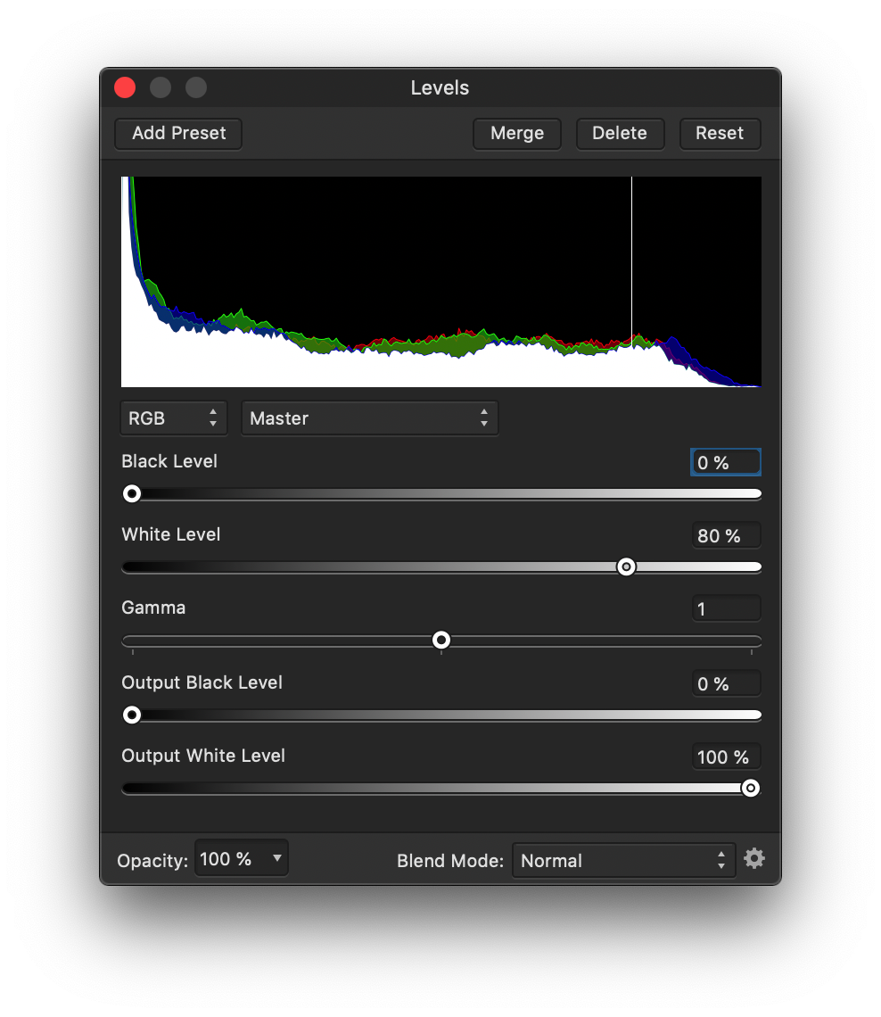
Task: Click the Output White Level slider knob
Action: [751, 788]
